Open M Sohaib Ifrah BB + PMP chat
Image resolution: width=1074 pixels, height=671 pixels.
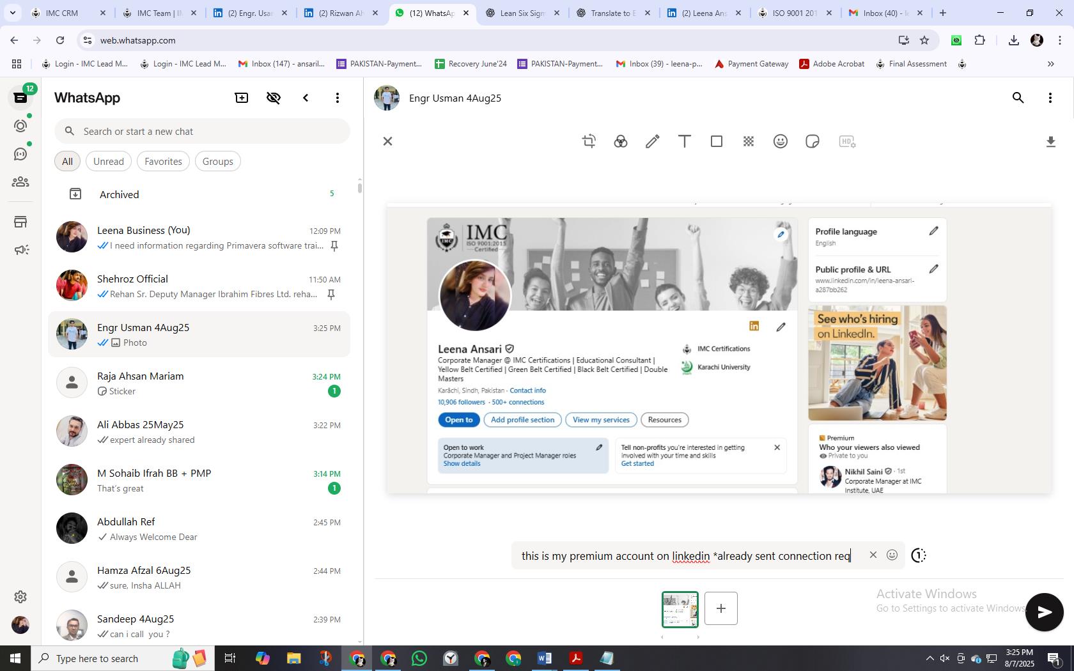[x=199, y=481]
